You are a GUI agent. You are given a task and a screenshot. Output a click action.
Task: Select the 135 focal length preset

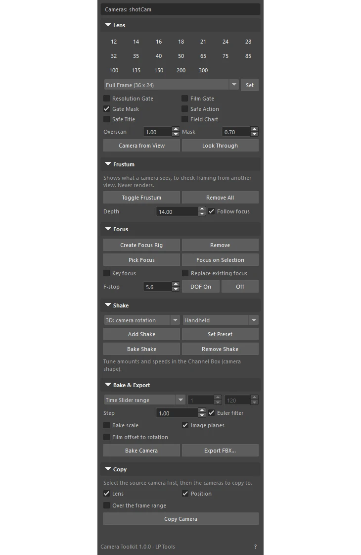136,70
